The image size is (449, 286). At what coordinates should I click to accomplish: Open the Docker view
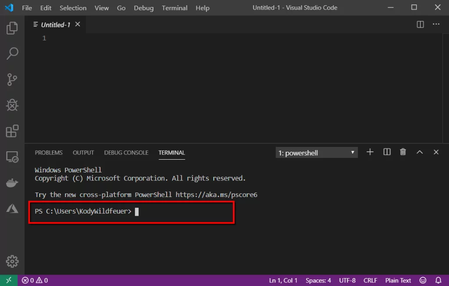[x=12, y=183]
